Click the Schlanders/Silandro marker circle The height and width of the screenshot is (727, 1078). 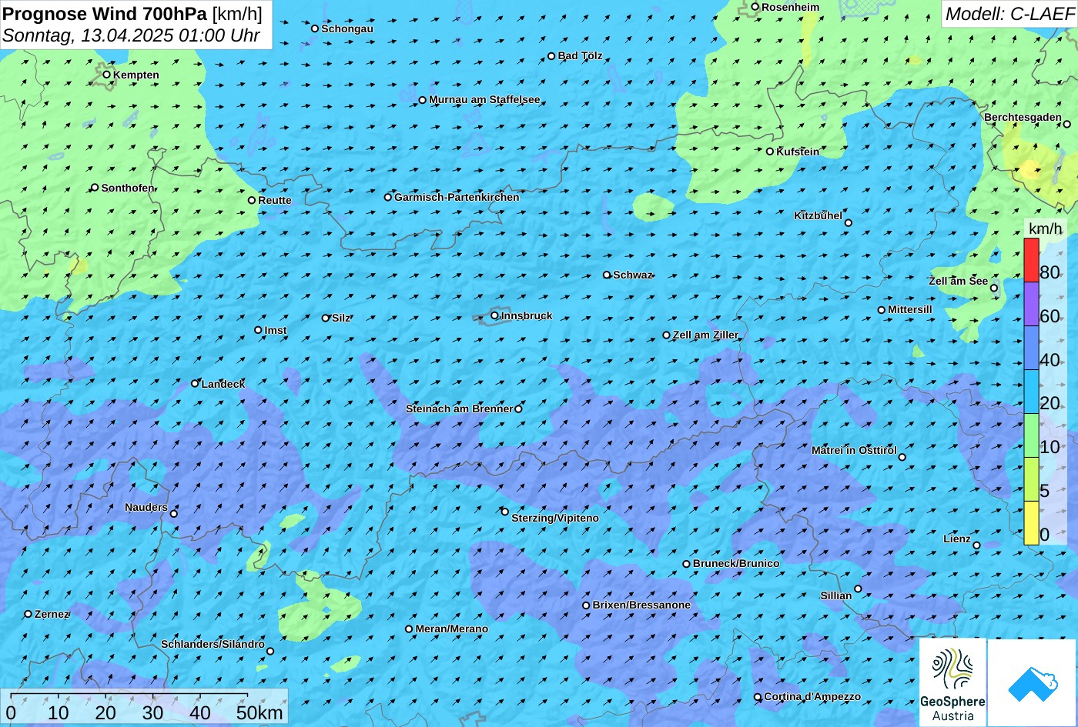(270, 652)
